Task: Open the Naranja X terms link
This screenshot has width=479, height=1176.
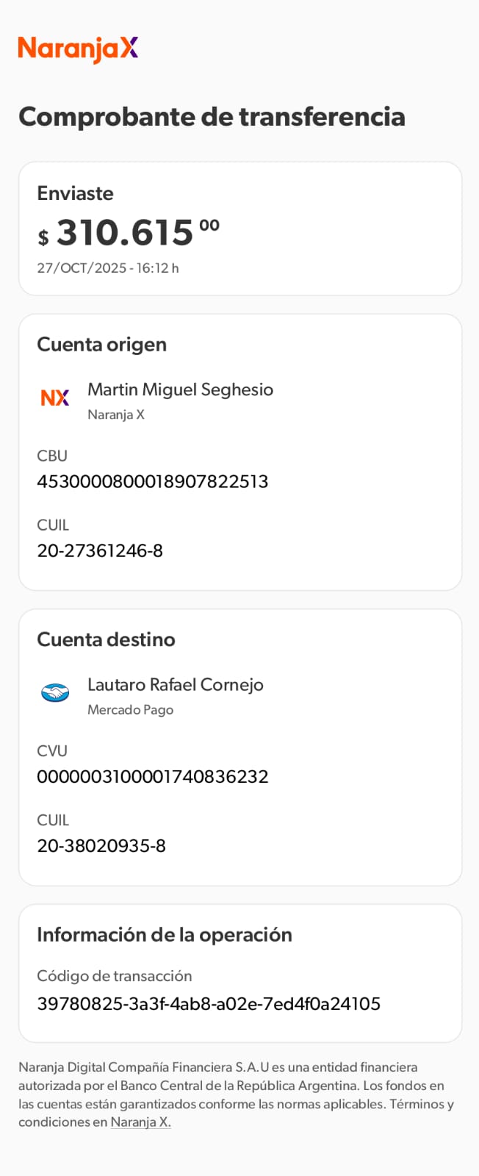Action: (x=140, y=1122)
